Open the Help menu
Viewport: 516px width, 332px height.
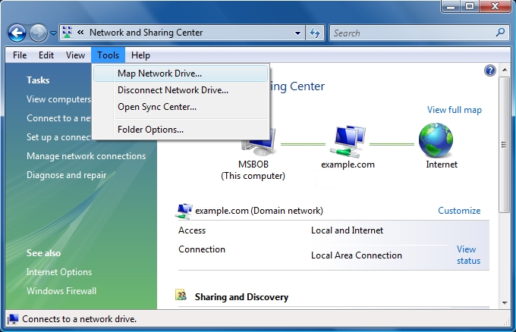tap(140, 55)
